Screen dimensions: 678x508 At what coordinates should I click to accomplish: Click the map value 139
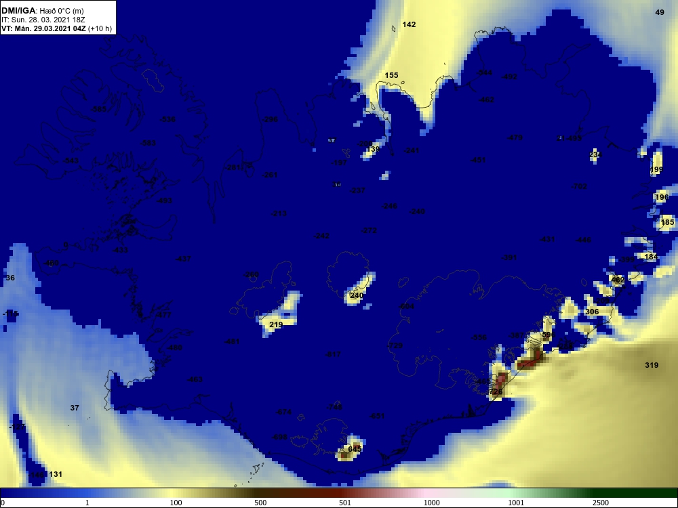coord(373,149)
